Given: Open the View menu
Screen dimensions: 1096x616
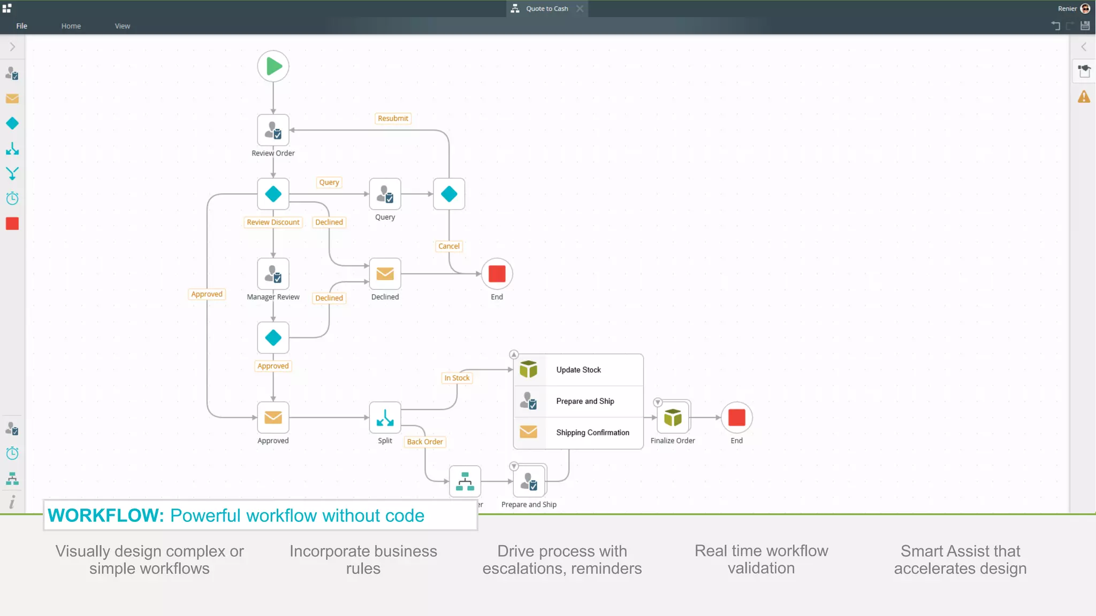Looking at the screenshot, I should [x=122, y=26].
